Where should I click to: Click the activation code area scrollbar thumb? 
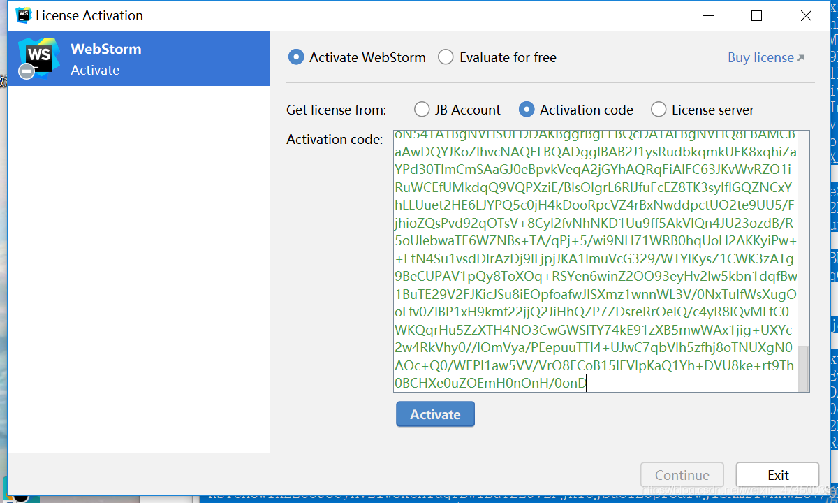point(804,367)
